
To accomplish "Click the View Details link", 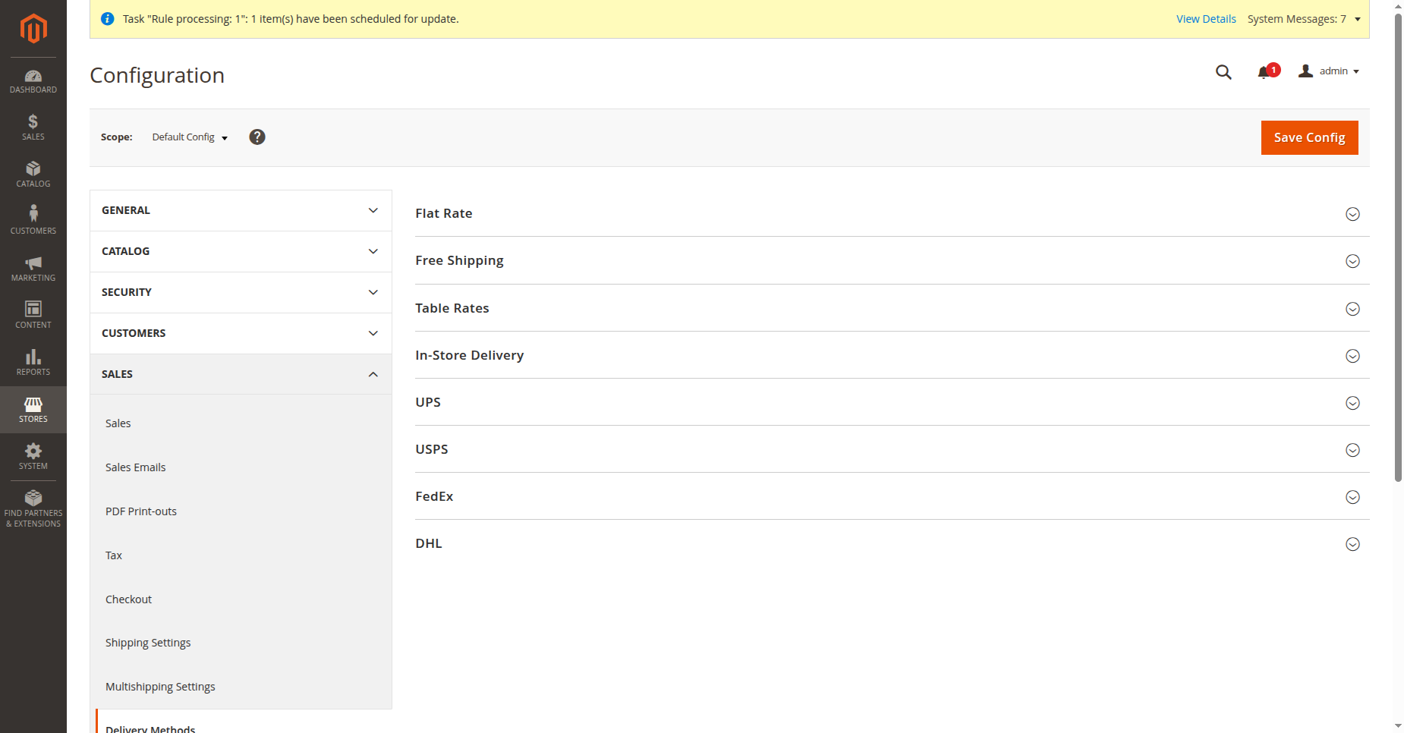I will coord(1206,19).
